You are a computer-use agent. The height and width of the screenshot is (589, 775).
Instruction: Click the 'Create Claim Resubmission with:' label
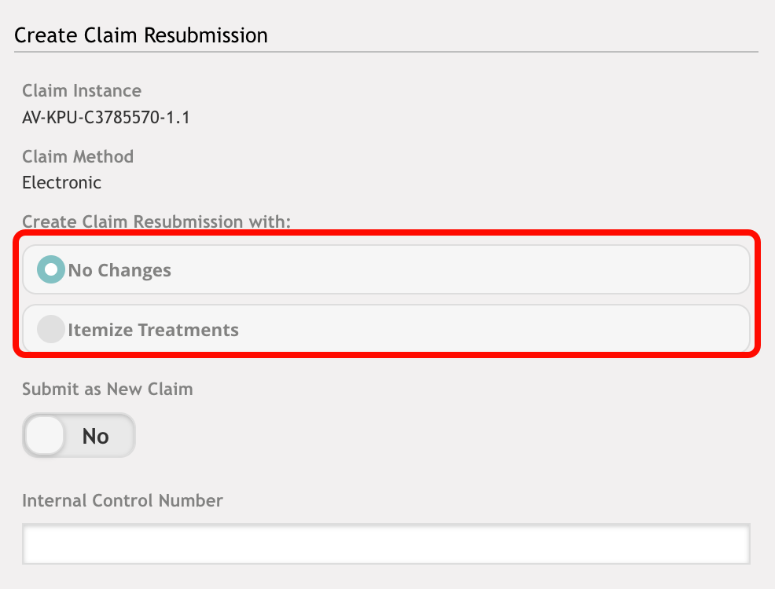coord(156,221)
